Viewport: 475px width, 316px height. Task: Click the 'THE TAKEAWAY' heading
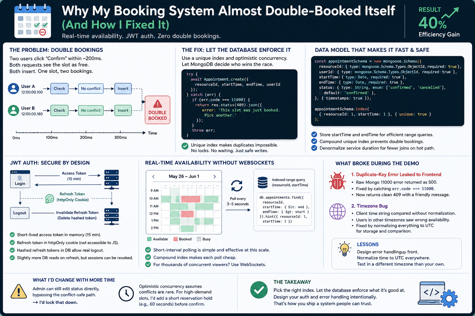[292, 282]
